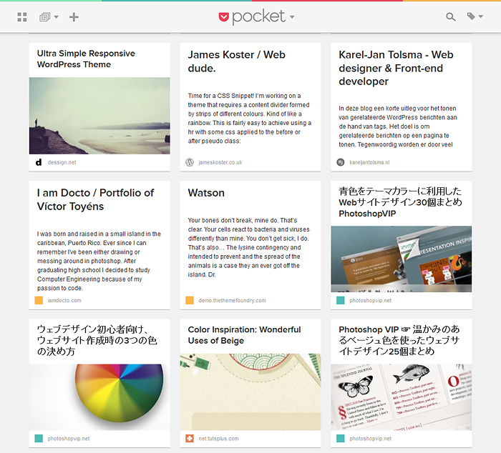This screenshot has width=501, height=453.
Task: Click the orange demo.thethemefoundry.com favicon
Action: (190, 301)
